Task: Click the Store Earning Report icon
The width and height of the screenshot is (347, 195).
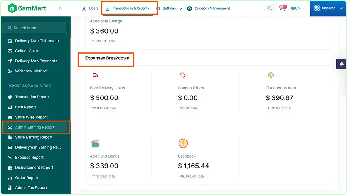Action: pos(10,137)
